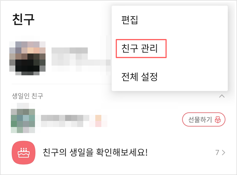237x175 pixels.
Task: Click the blurred name beside my profile photo
Action: [x=69, y=50]
